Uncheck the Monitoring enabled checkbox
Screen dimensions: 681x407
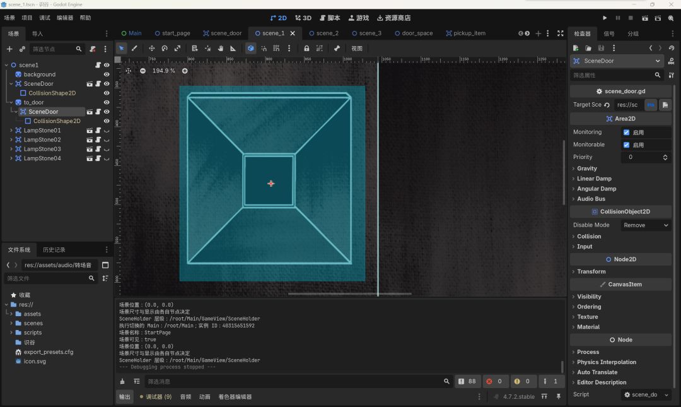tap(626, 132)
